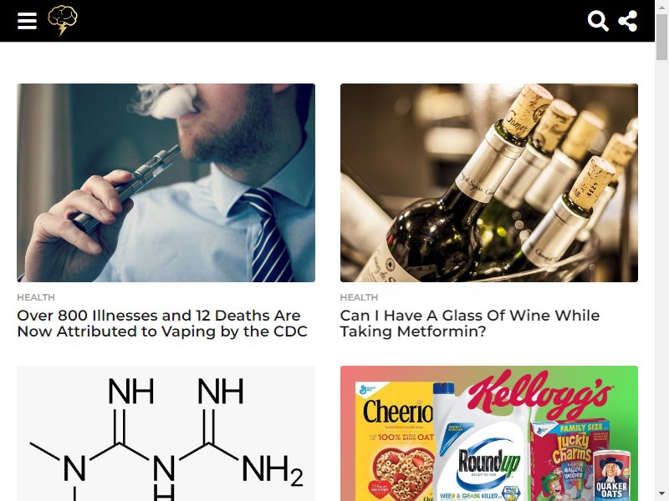The image size is (669, 501).
Task: Click the scrollbar down arrow
Action: click(661, 494)
